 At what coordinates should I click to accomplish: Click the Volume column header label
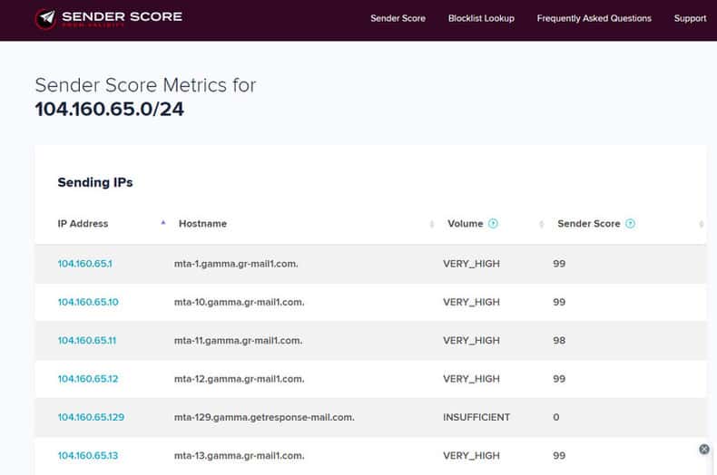(465, 223)
